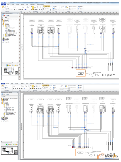Open the font color swatch in upper Font group
Viewport: 121px width, 162px height.
click(x=25, y=9)
